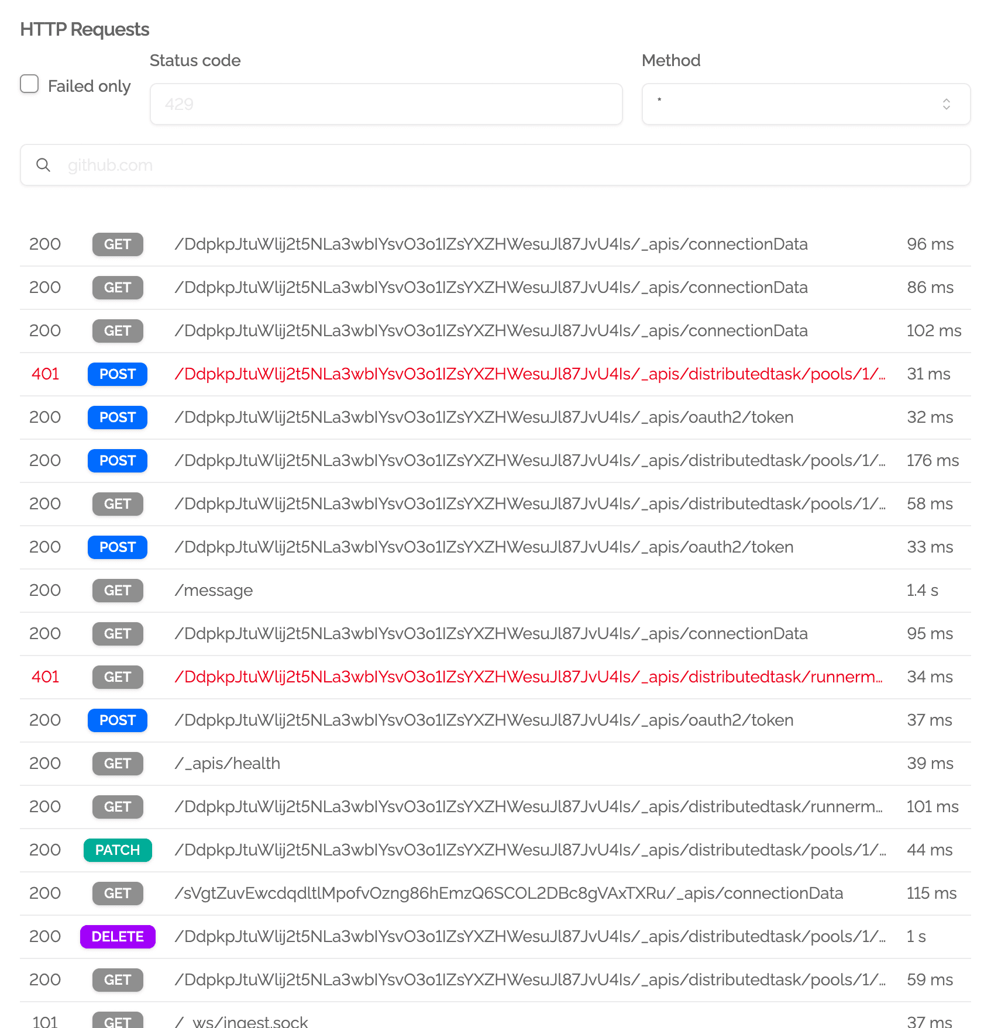Click the Status code label

[195, 60]
